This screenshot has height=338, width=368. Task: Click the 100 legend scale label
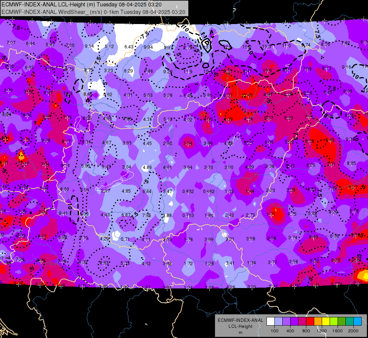click(x=274, y=331)
